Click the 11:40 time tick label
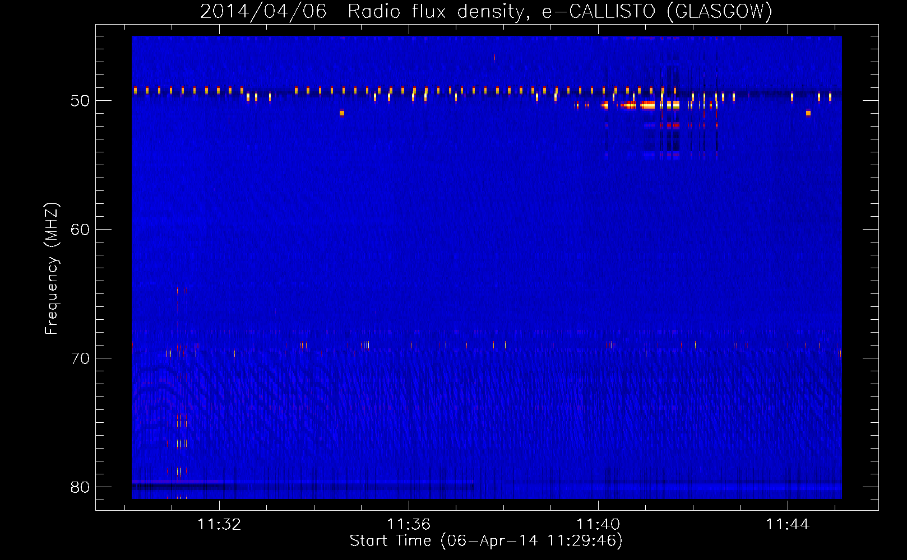Image resolution: width=907 pixels, height=560 pixels. pyautogui.click(x=598, y=524)
